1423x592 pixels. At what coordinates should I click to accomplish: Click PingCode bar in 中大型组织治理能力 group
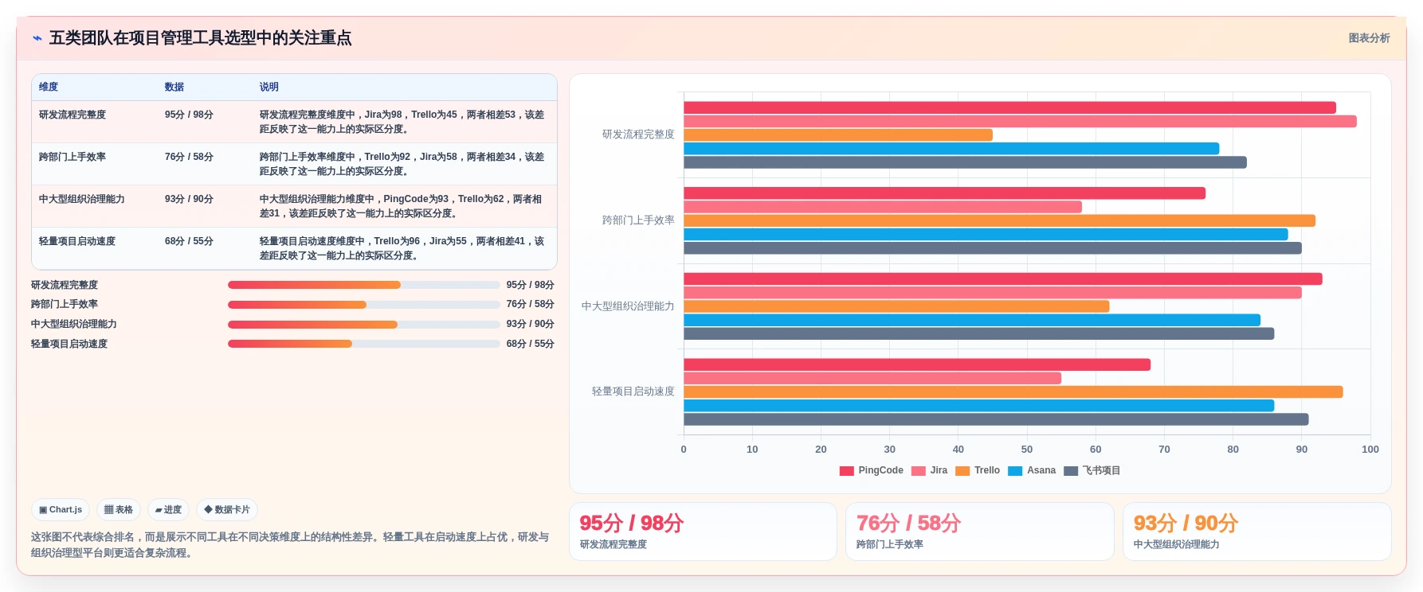pyautogui.click(x=1003, y=279)
